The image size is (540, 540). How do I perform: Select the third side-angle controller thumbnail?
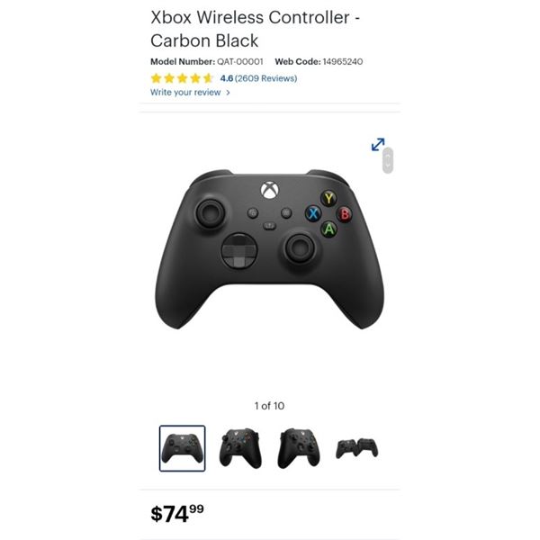(299, 448)
